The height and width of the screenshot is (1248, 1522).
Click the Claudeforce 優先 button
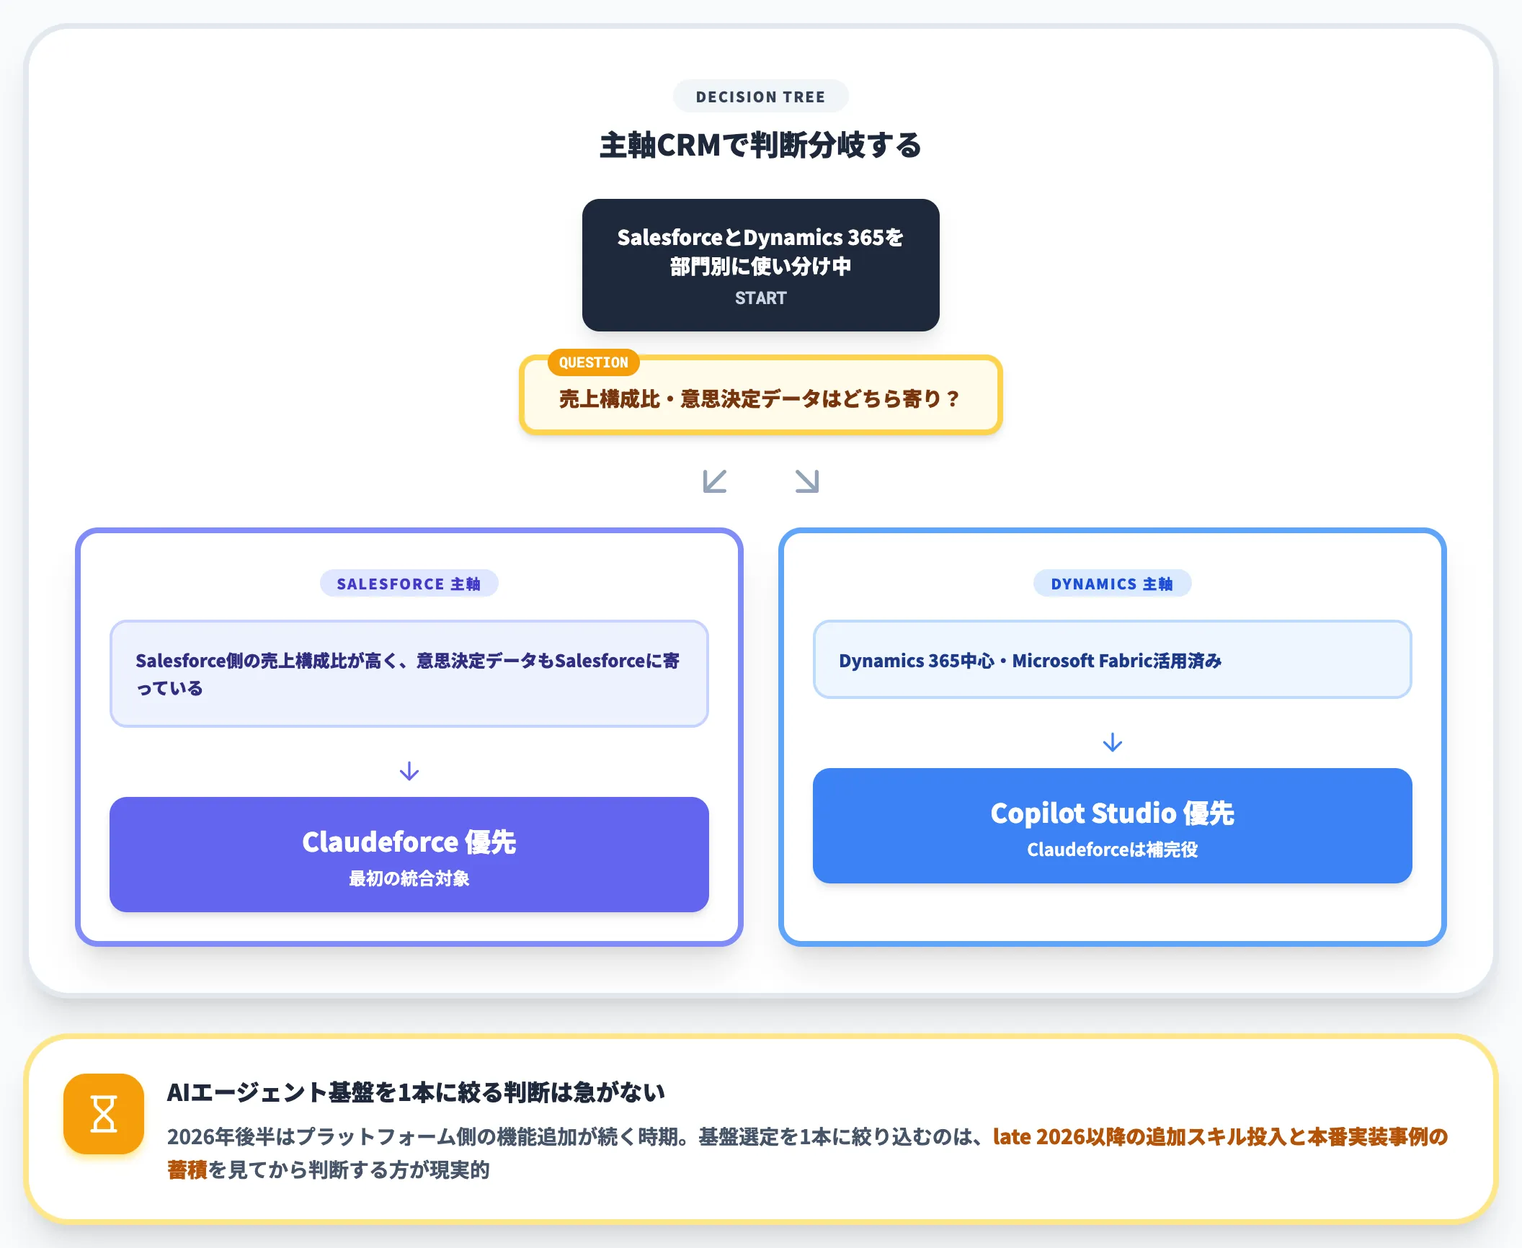[409, 855]
